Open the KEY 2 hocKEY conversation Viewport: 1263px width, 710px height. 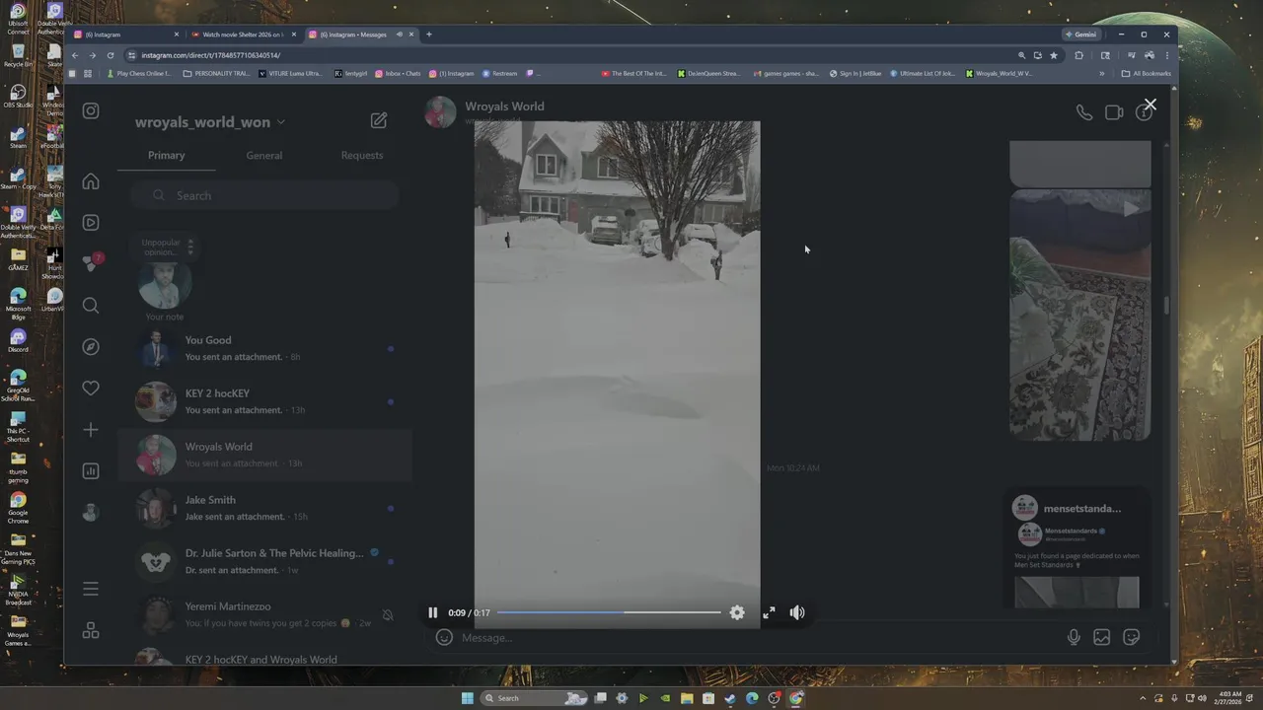tap(264, 401)
